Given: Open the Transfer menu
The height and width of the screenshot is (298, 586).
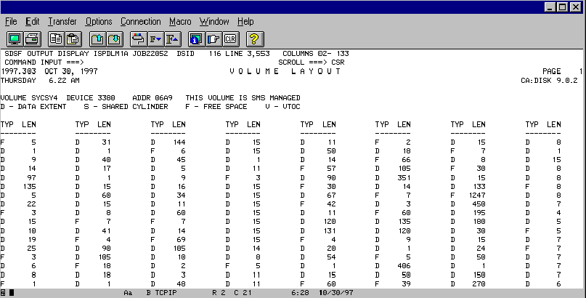Looking at the screenshot, I should pos(62,22).
